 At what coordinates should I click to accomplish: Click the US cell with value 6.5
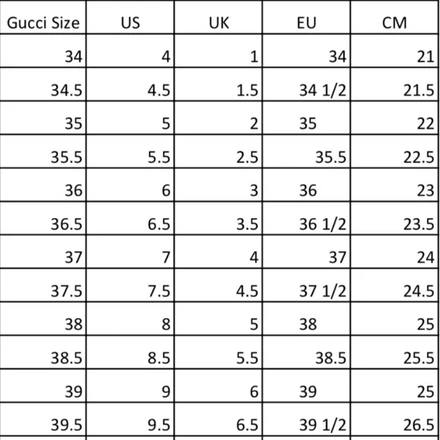click(130, 218)
